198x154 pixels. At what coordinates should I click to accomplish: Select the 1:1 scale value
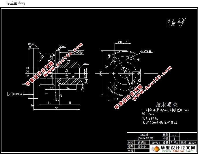[174, 134]
